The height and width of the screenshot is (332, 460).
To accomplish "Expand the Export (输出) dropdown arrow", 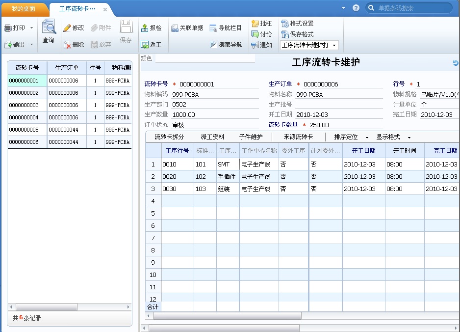I will (x=32, y=45).
